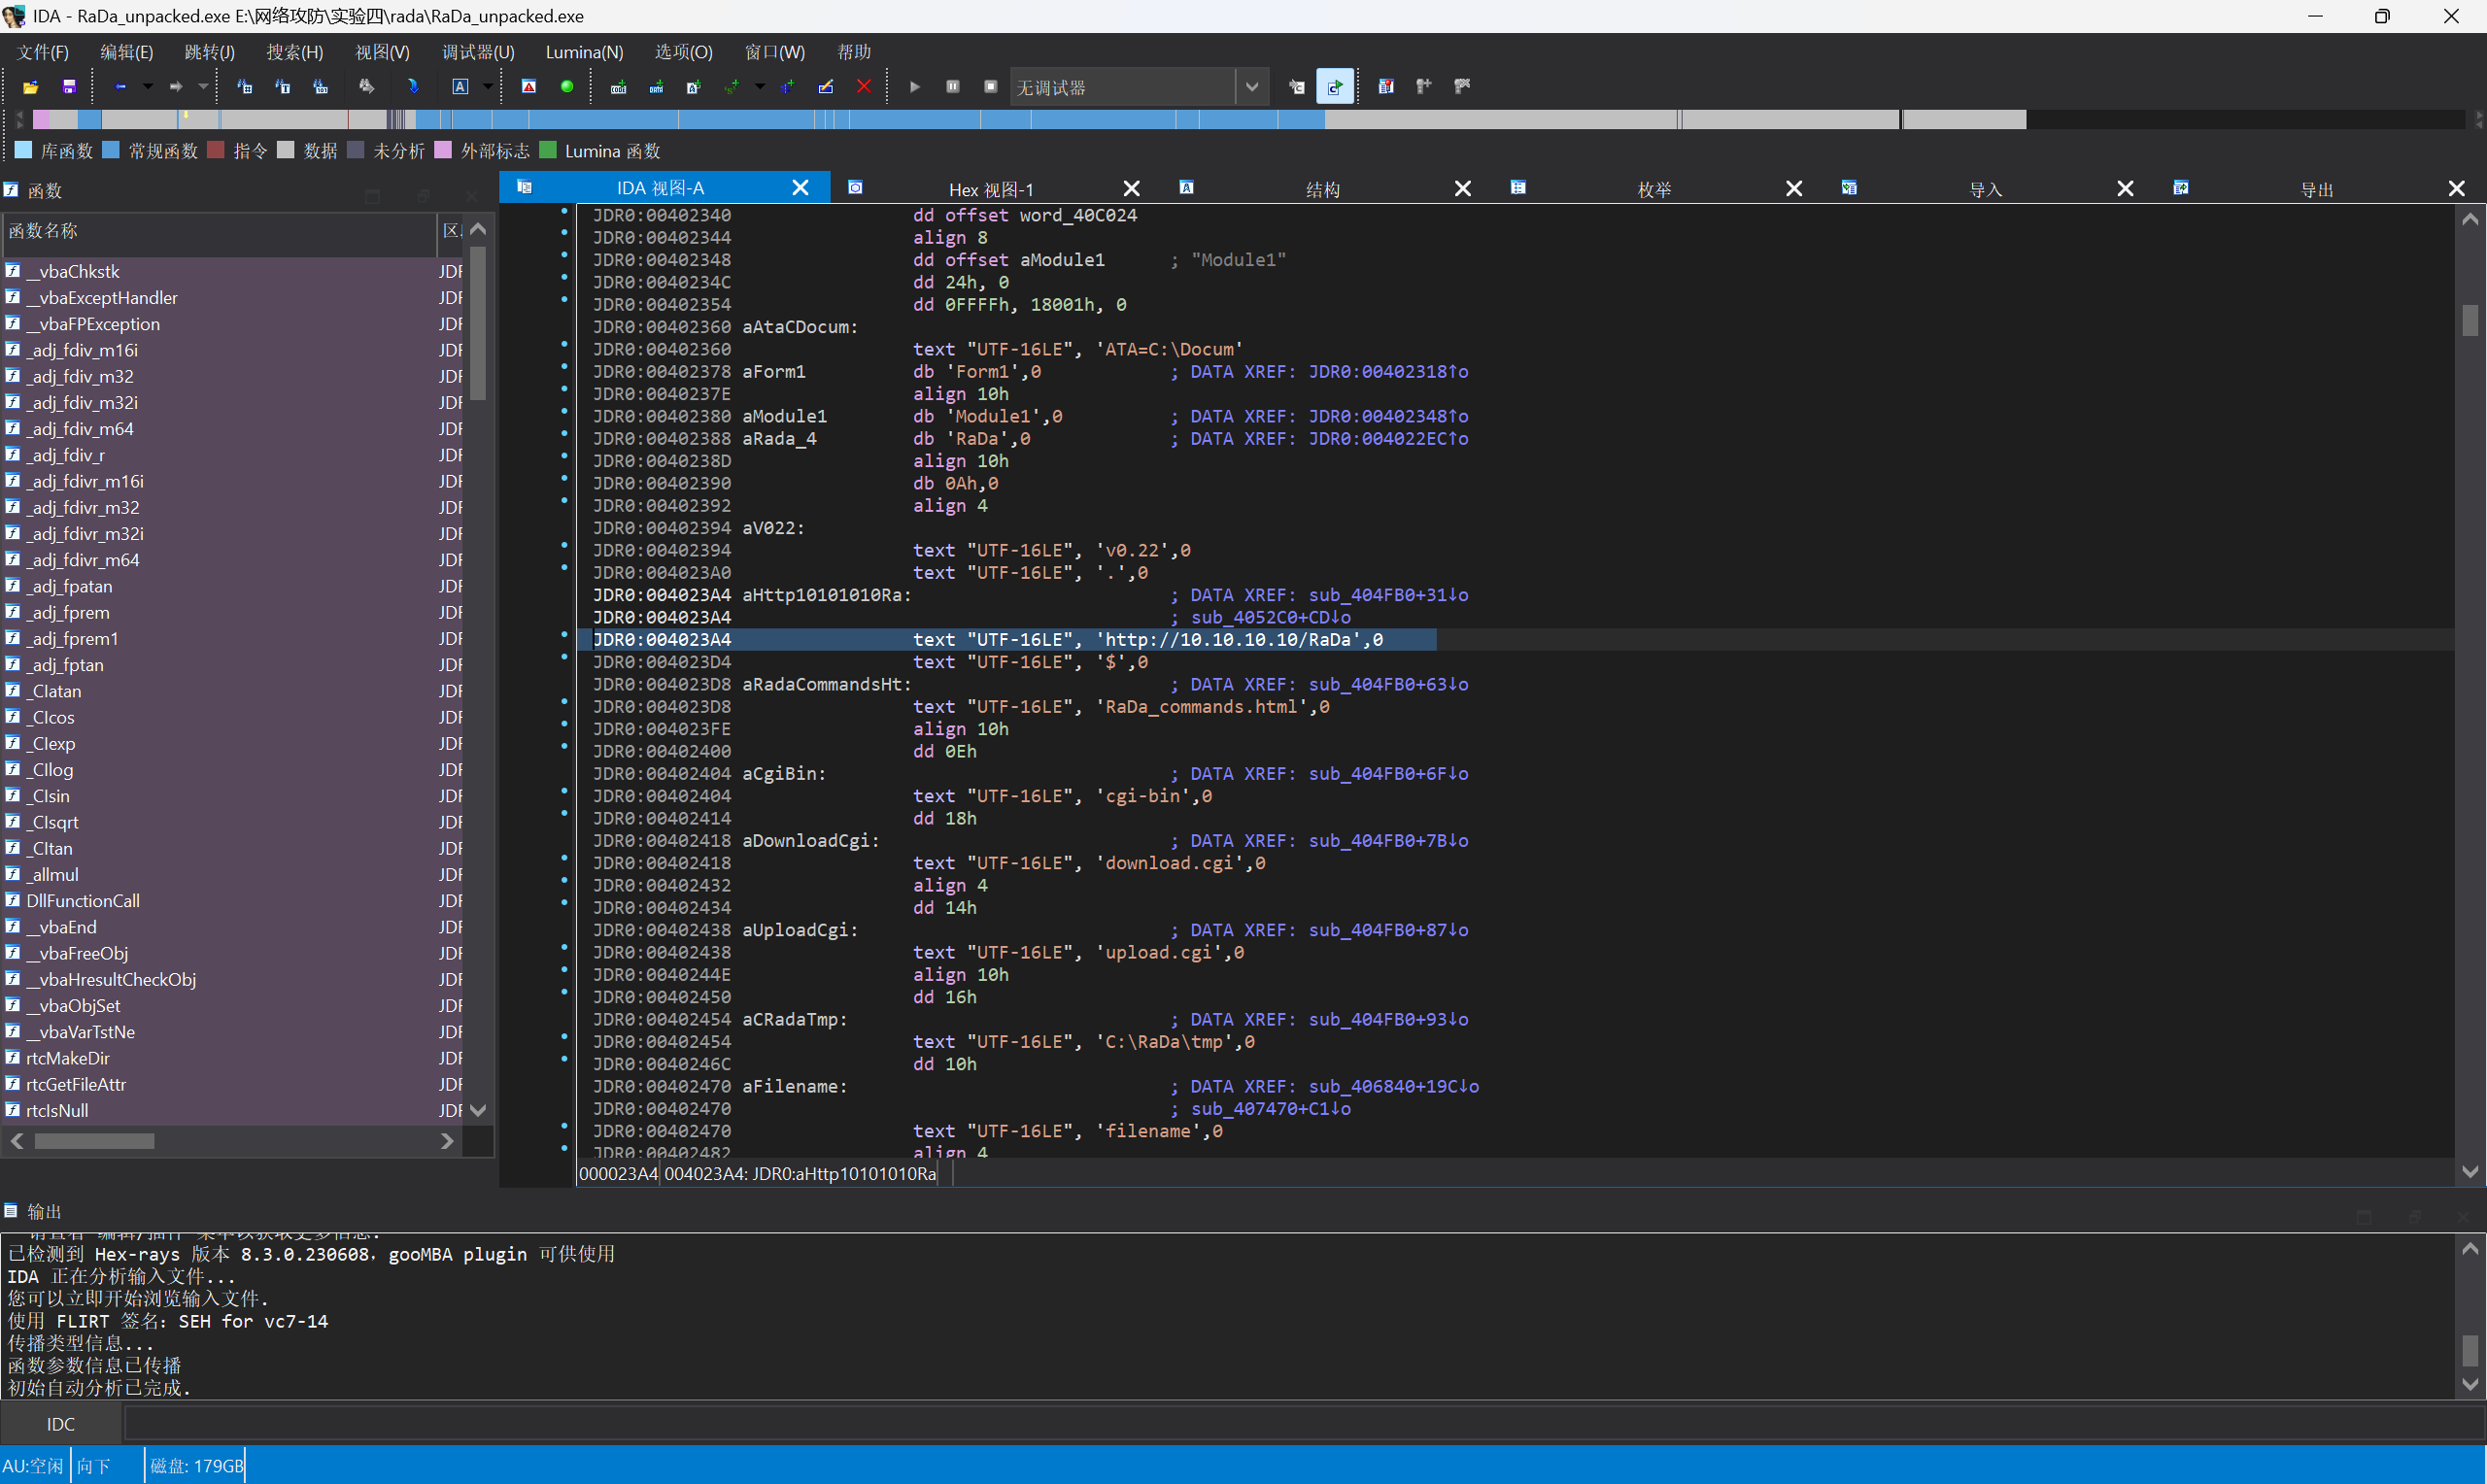Click the navigation band overview bar
This screenshot has height=1484, width=2487.
coord(1000,120)
